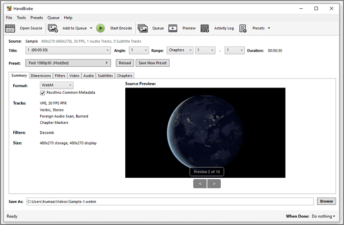Expand the When Done option list
Image resolution: width=344 pixels, height=225 pixels.
tap(323, 216)
